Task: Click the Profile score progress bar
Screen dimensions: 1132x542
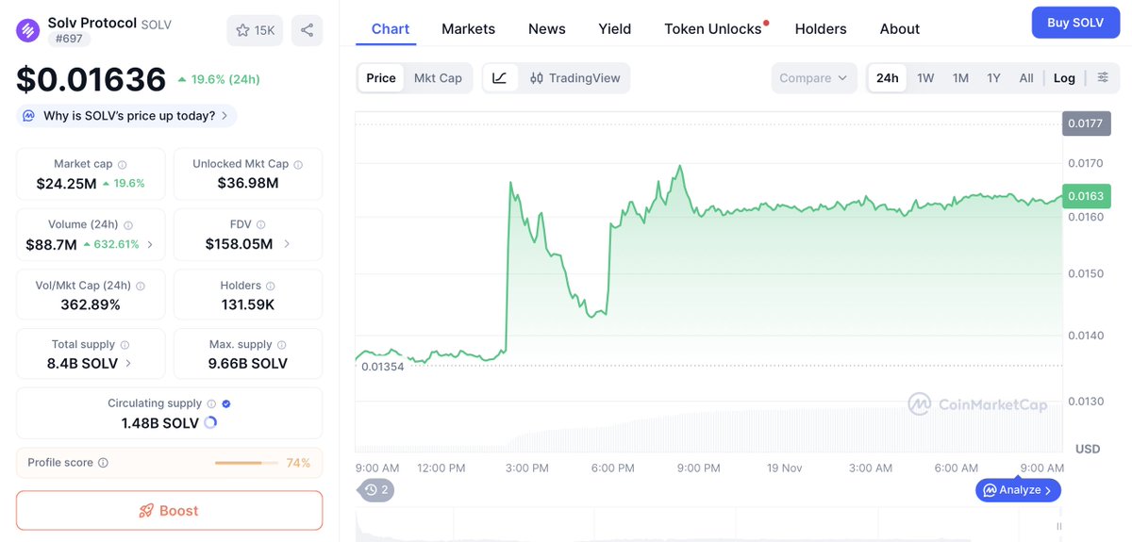Action: pos(246,463)
